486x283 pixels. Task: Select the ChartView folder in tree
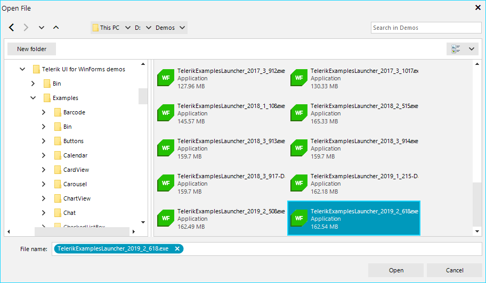(77, 198)
